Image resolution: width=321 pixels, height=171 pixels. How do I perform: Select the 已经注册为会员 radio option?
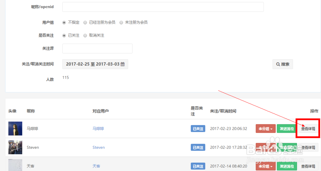click(85, 22)
